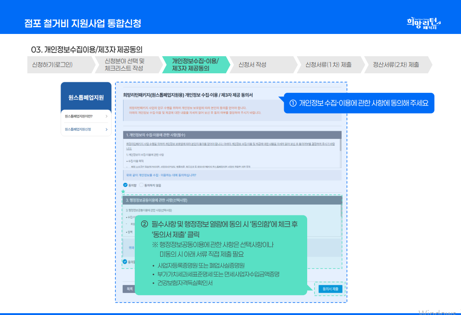Expand chevron next to '원스톱폐업지원이란?'
461x315 pixels.
coord(106,116)
